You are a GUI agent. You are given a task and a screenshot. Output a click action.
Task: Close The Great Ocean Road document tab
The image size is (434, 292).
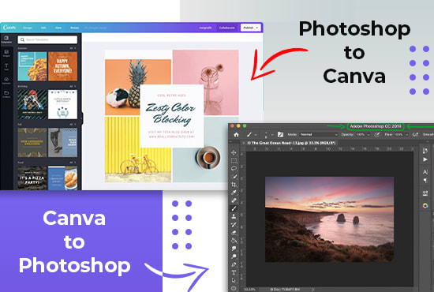click(244, 143)
